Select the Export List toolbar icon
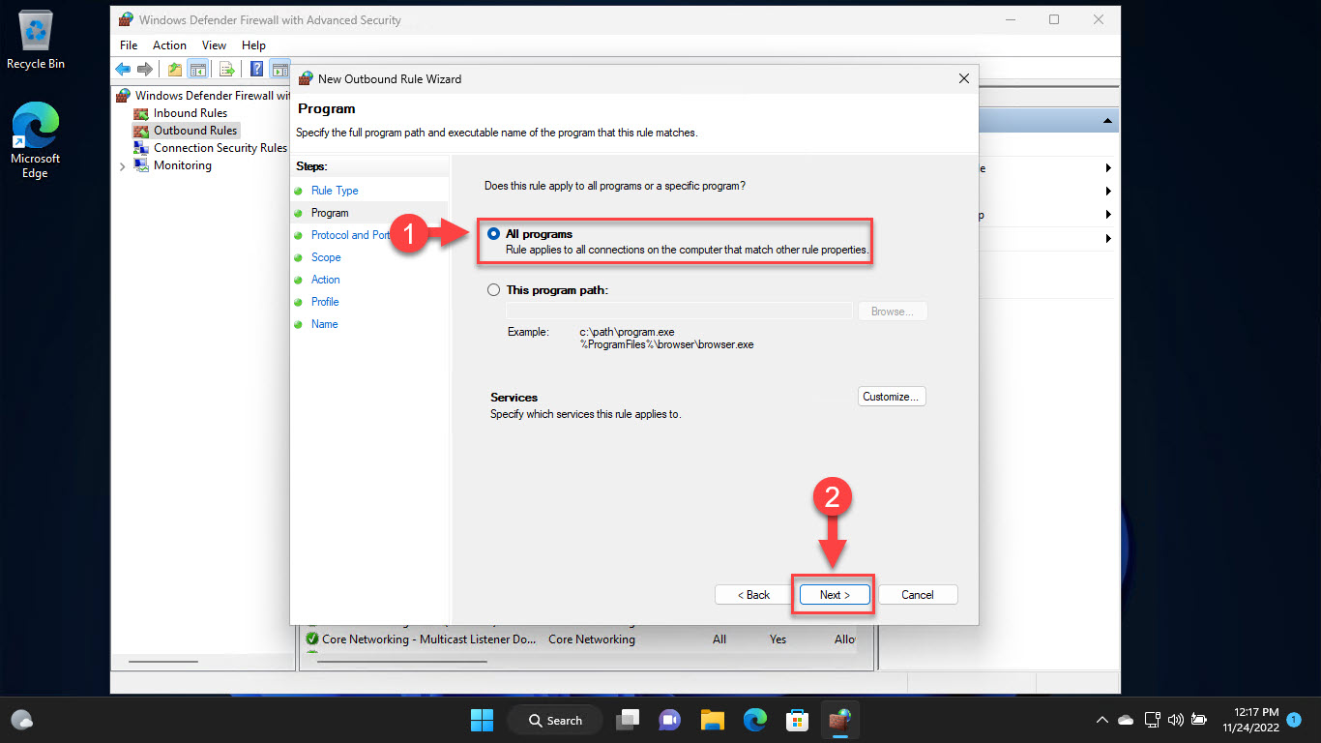The image size is (1321, 743). click(x=228, y=69)
